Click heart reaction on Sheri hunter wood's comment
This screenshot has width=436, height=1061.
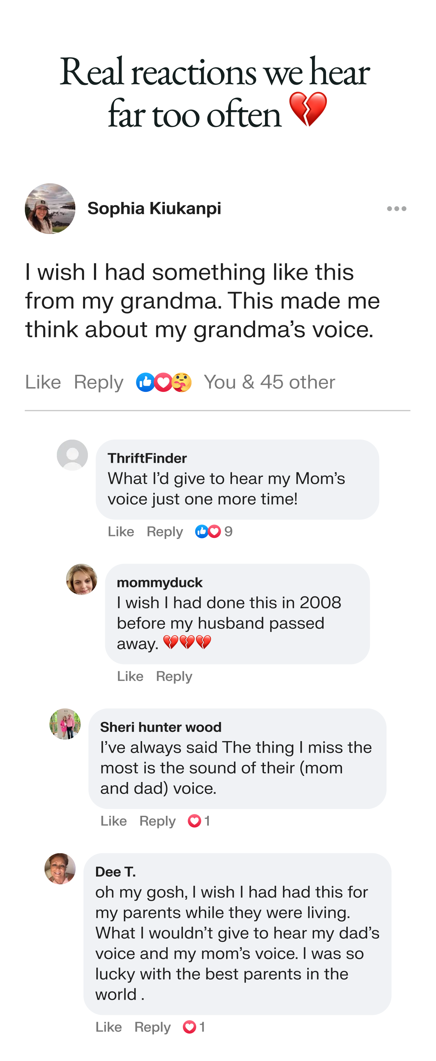[x=194, y=821]
